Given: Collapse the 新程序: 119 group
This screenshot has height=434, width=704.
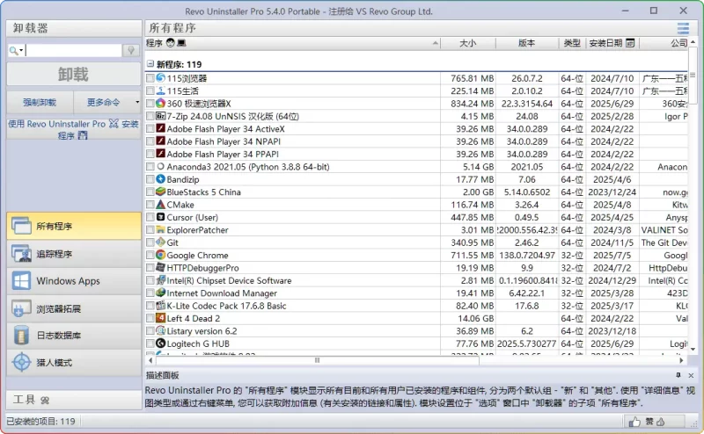Looking at the screenshot, I should (x=150, y=64).
